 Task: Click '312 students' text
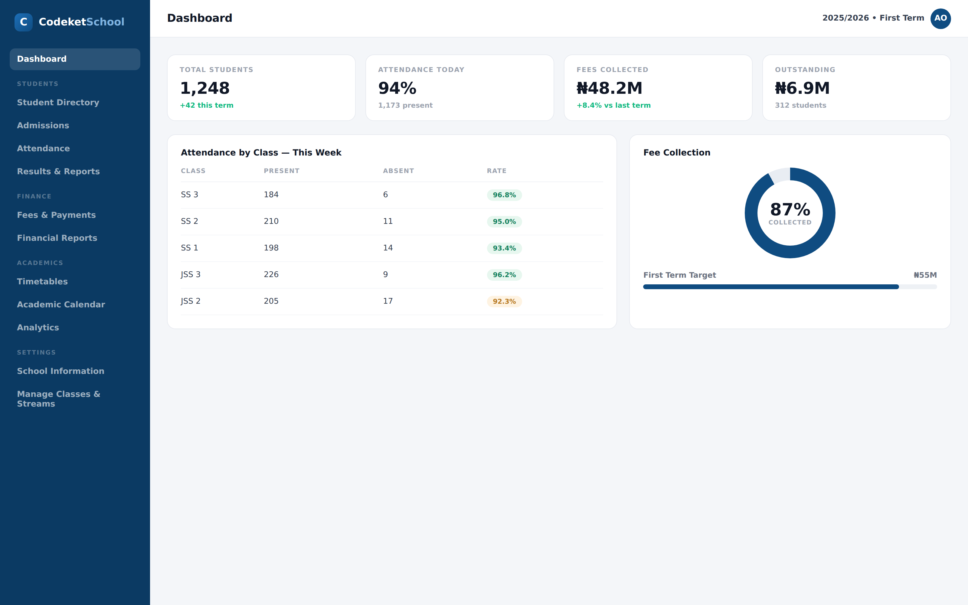(800, 105)
